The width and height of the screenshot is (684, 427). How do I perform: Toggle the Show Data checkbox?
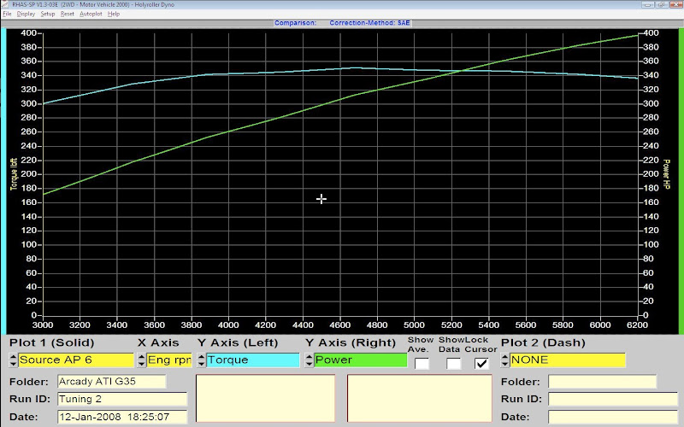453,363
